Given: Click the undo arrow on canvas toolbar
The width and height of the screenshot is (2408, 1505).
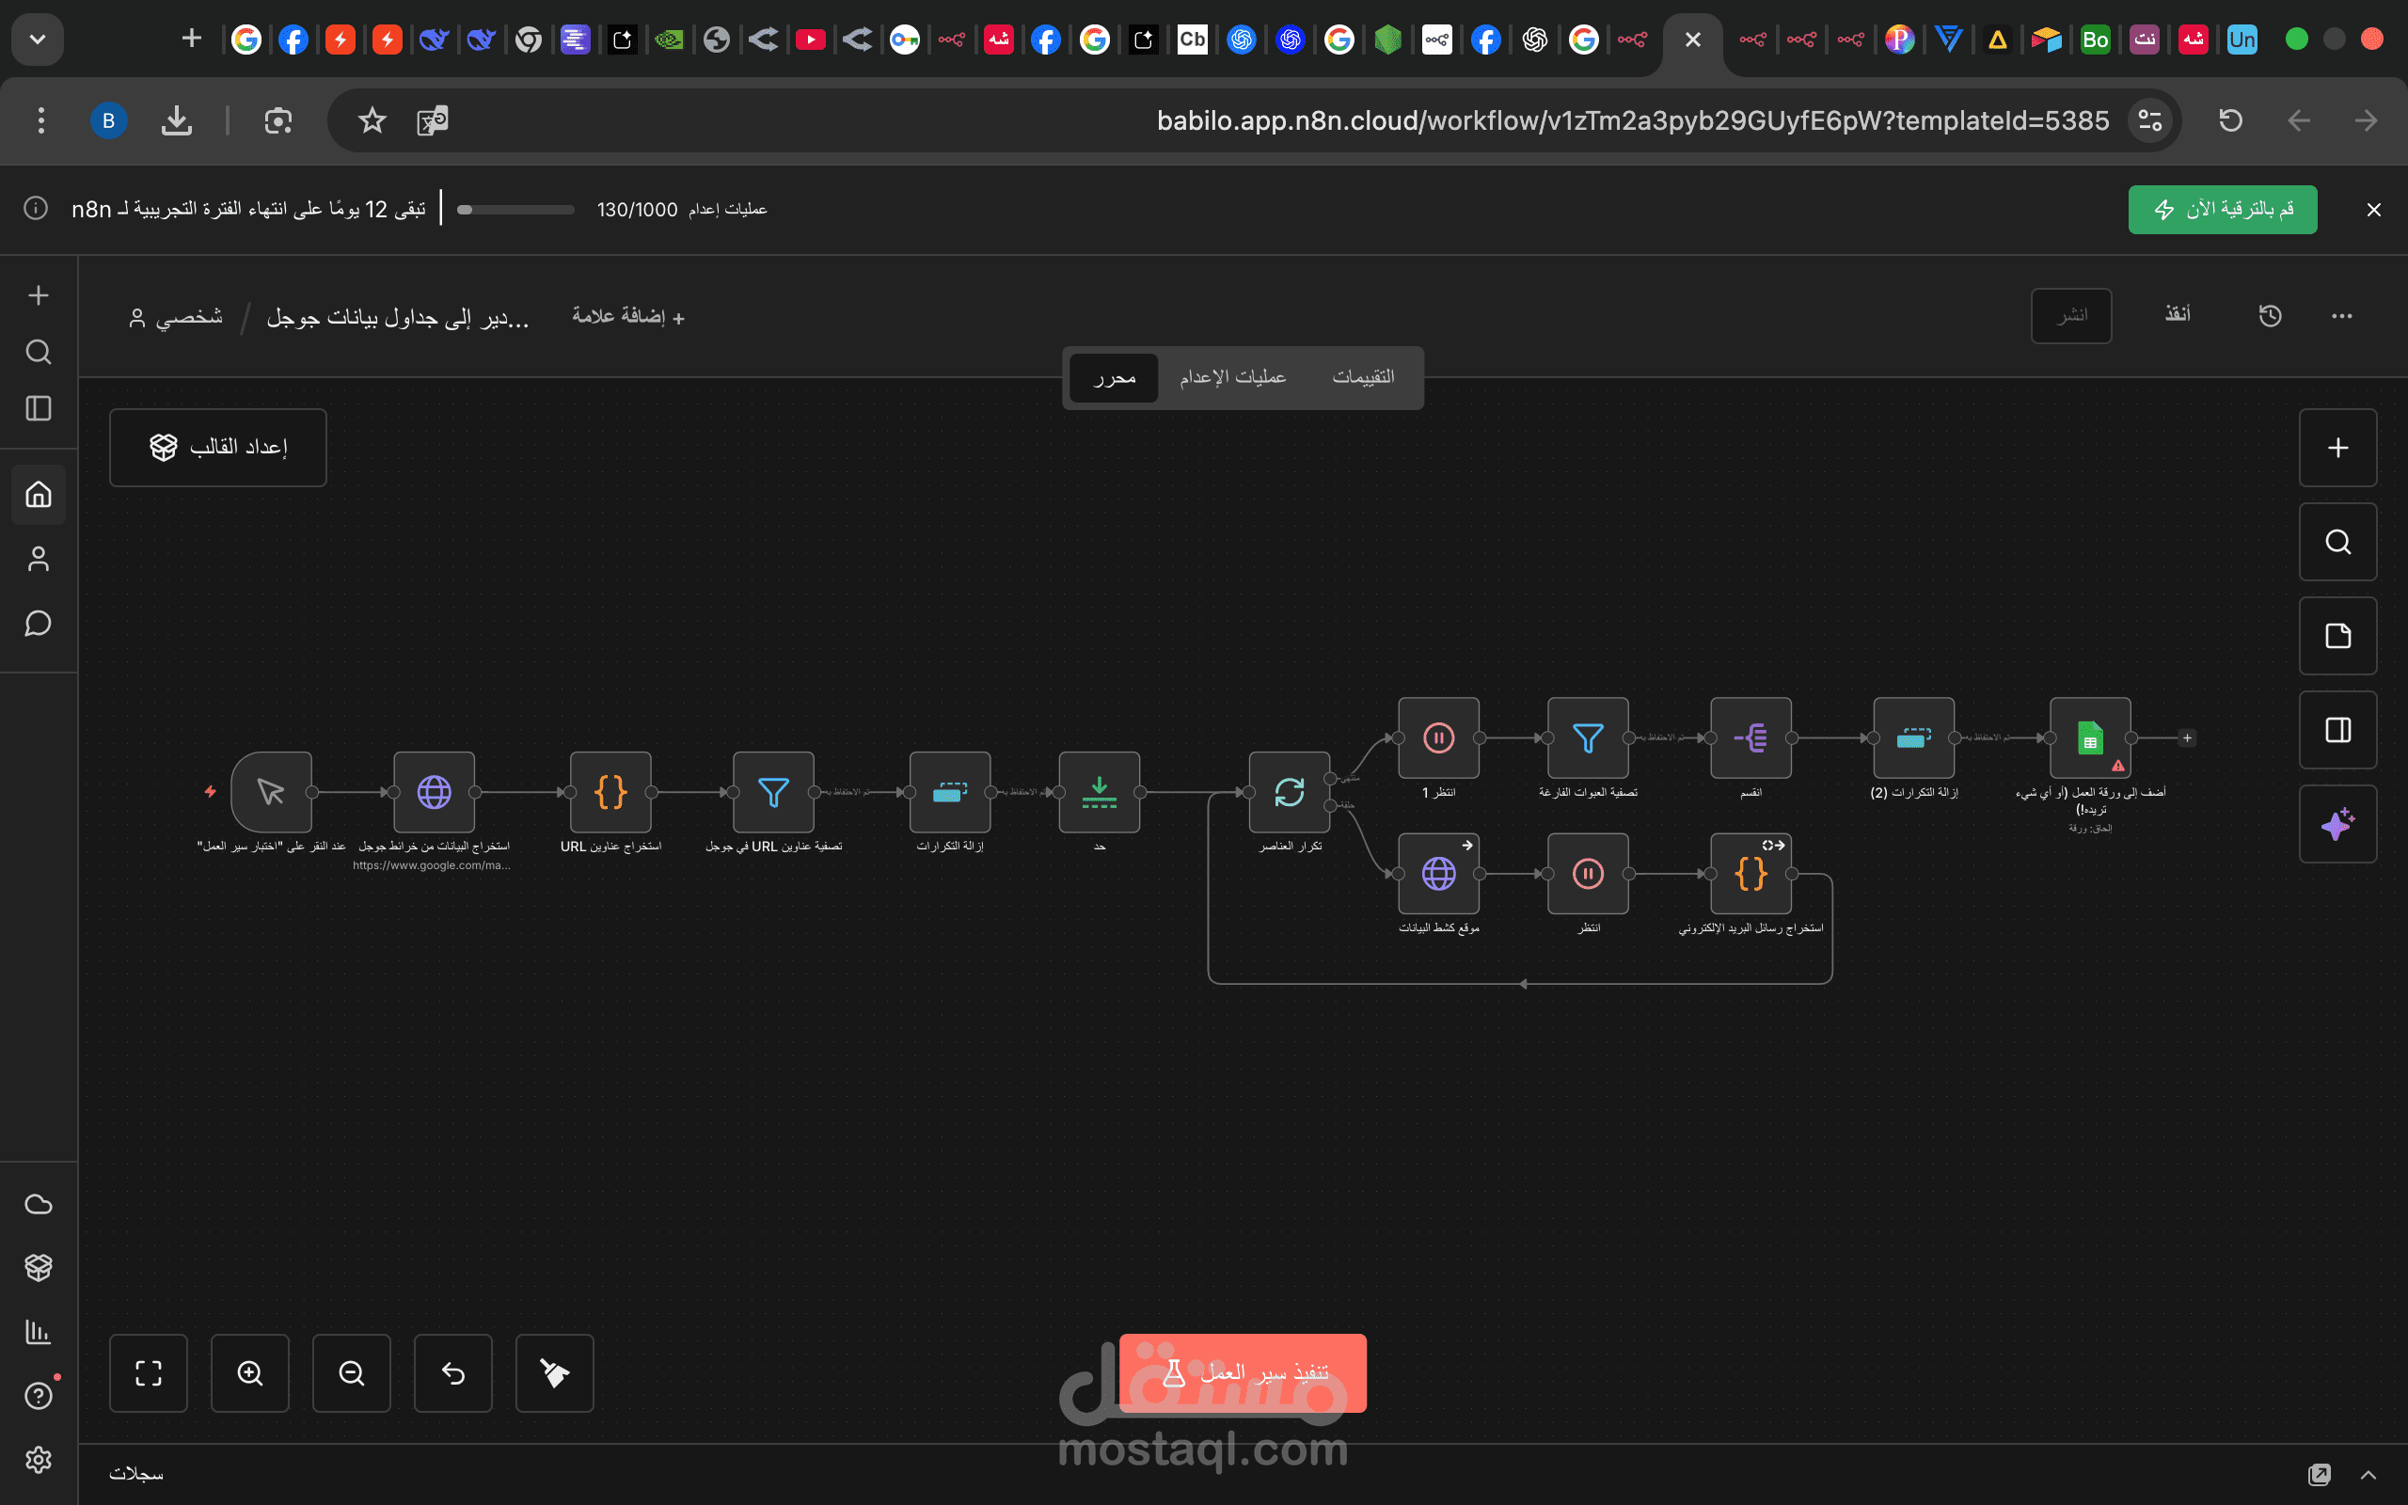Looking at the screenshot, I should [x=452, y=1373].
